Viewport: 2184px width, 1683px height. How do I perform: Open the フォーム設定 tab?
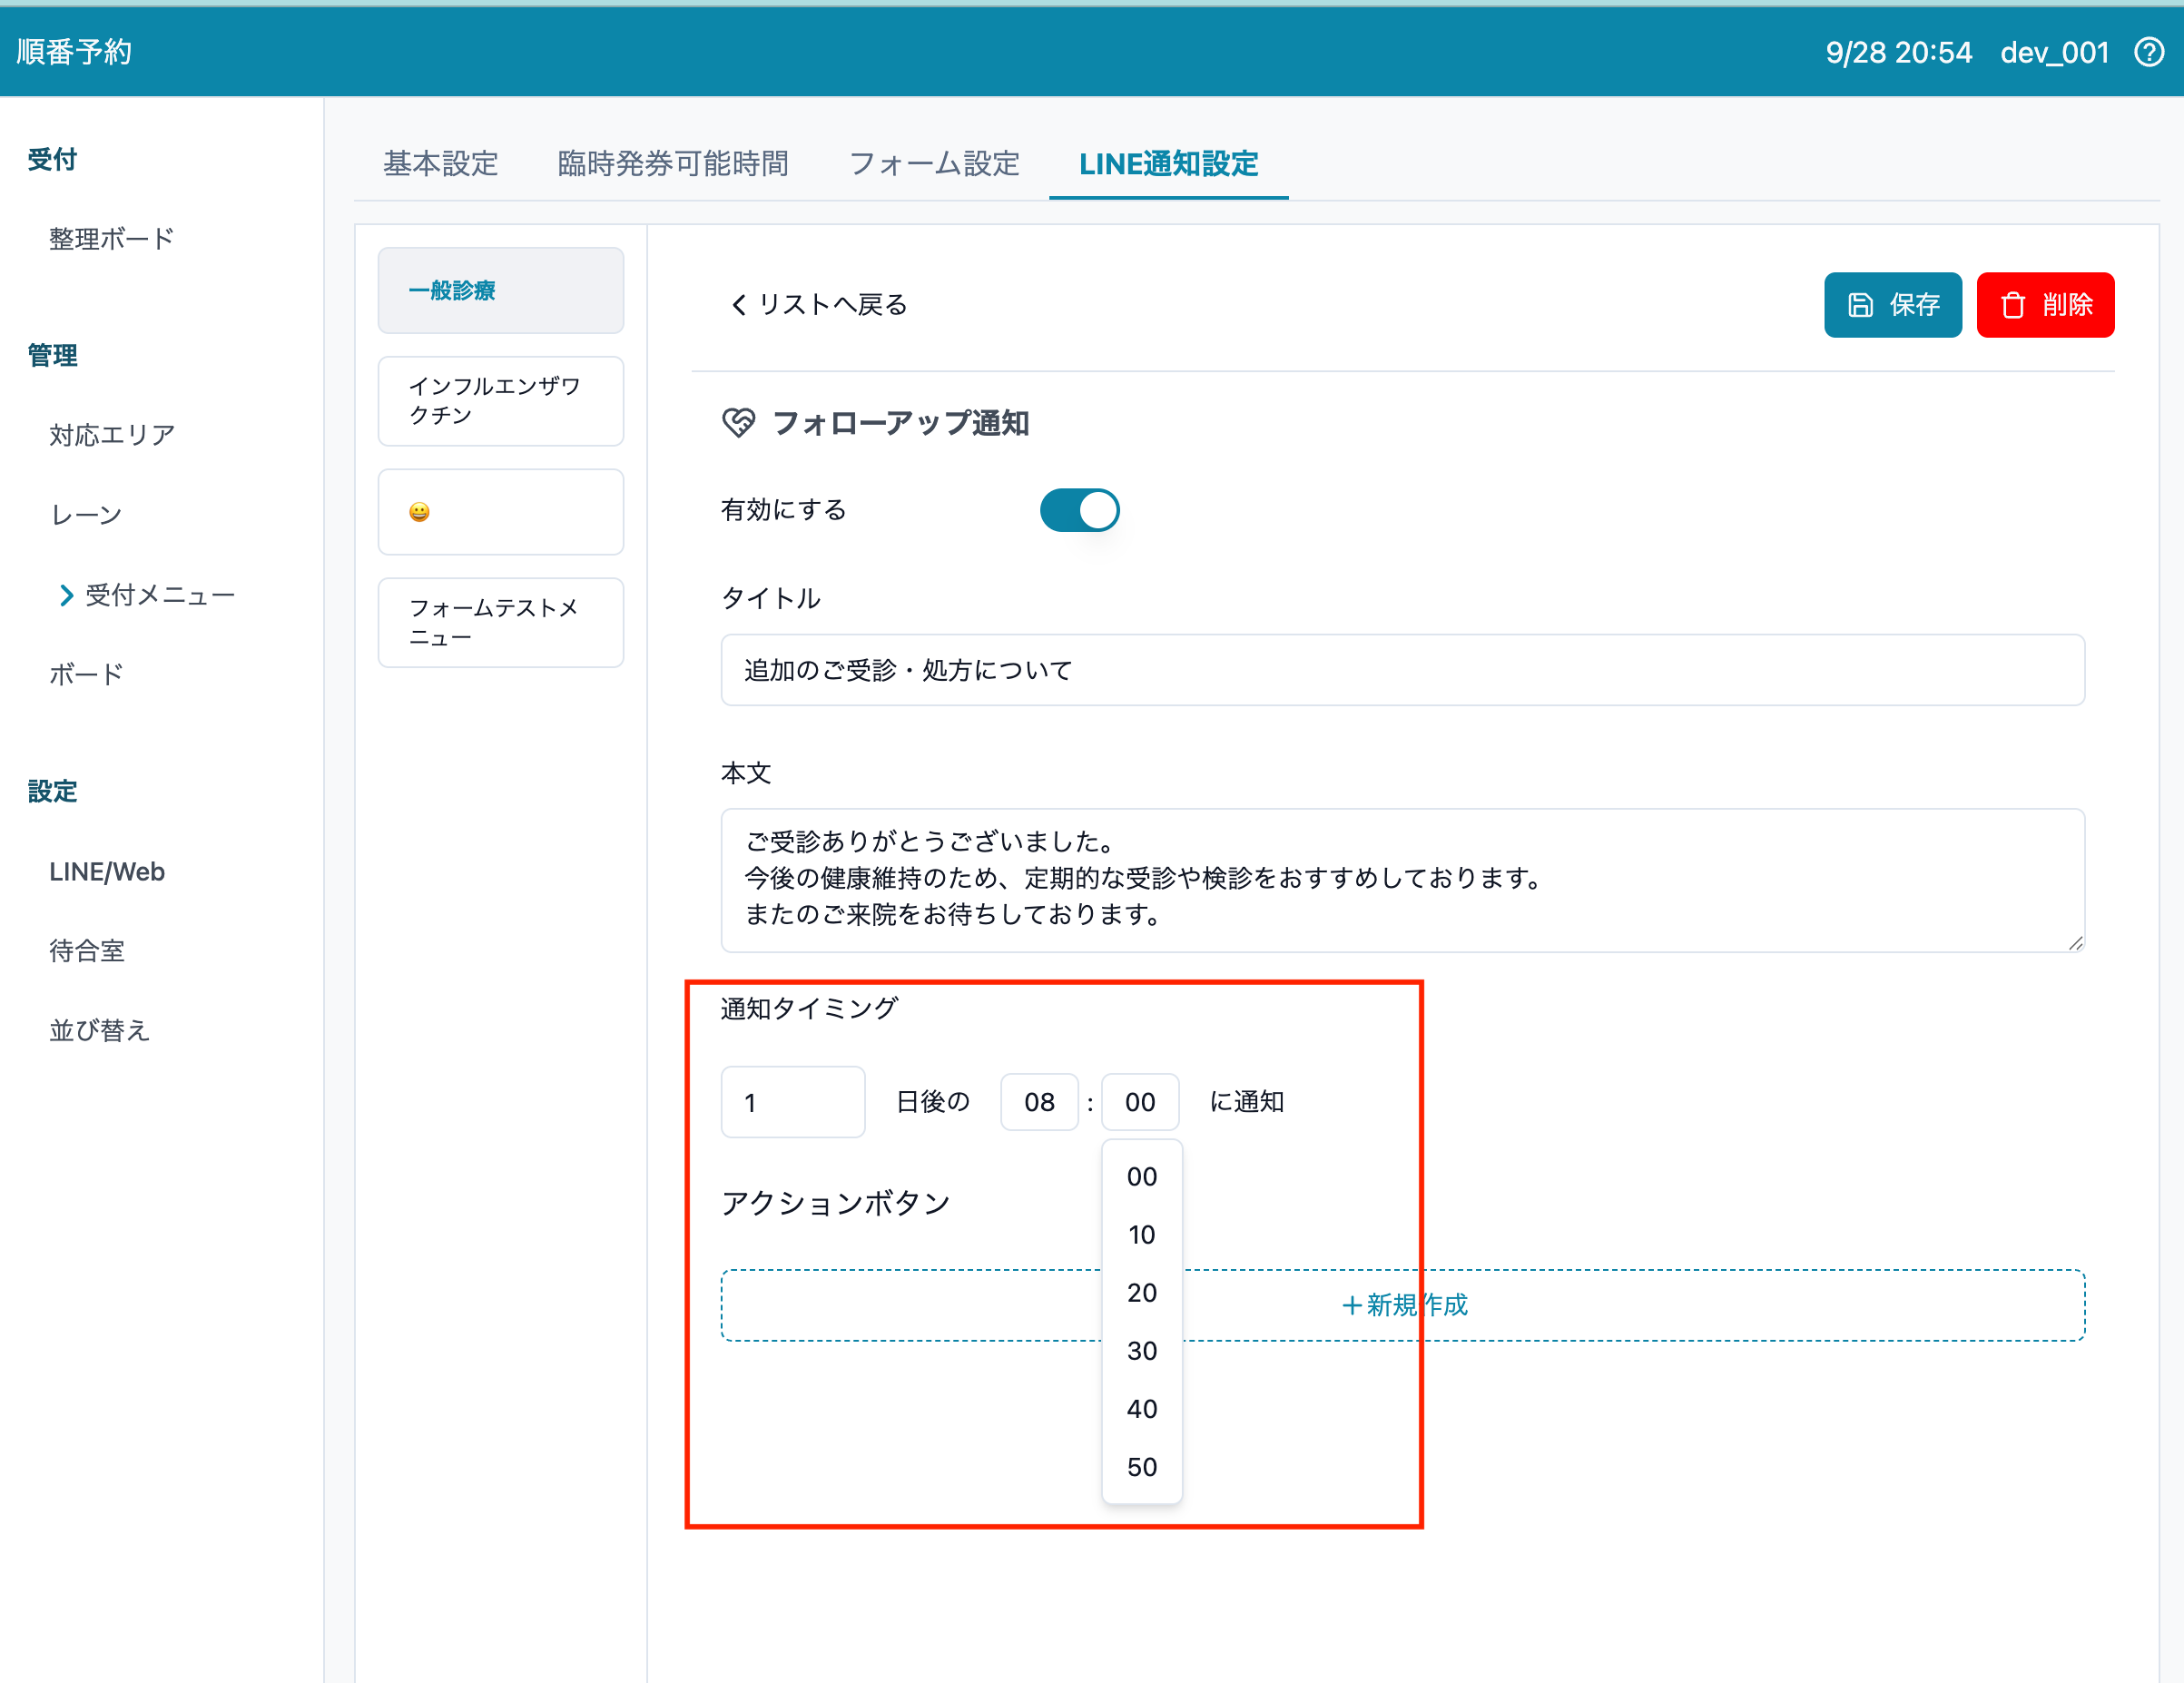pos(933,164)
